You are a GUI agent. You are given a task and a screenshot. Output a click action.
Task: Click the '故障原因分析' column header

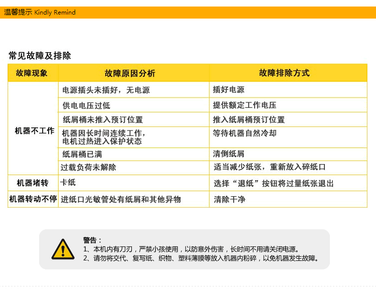point(130,73)
